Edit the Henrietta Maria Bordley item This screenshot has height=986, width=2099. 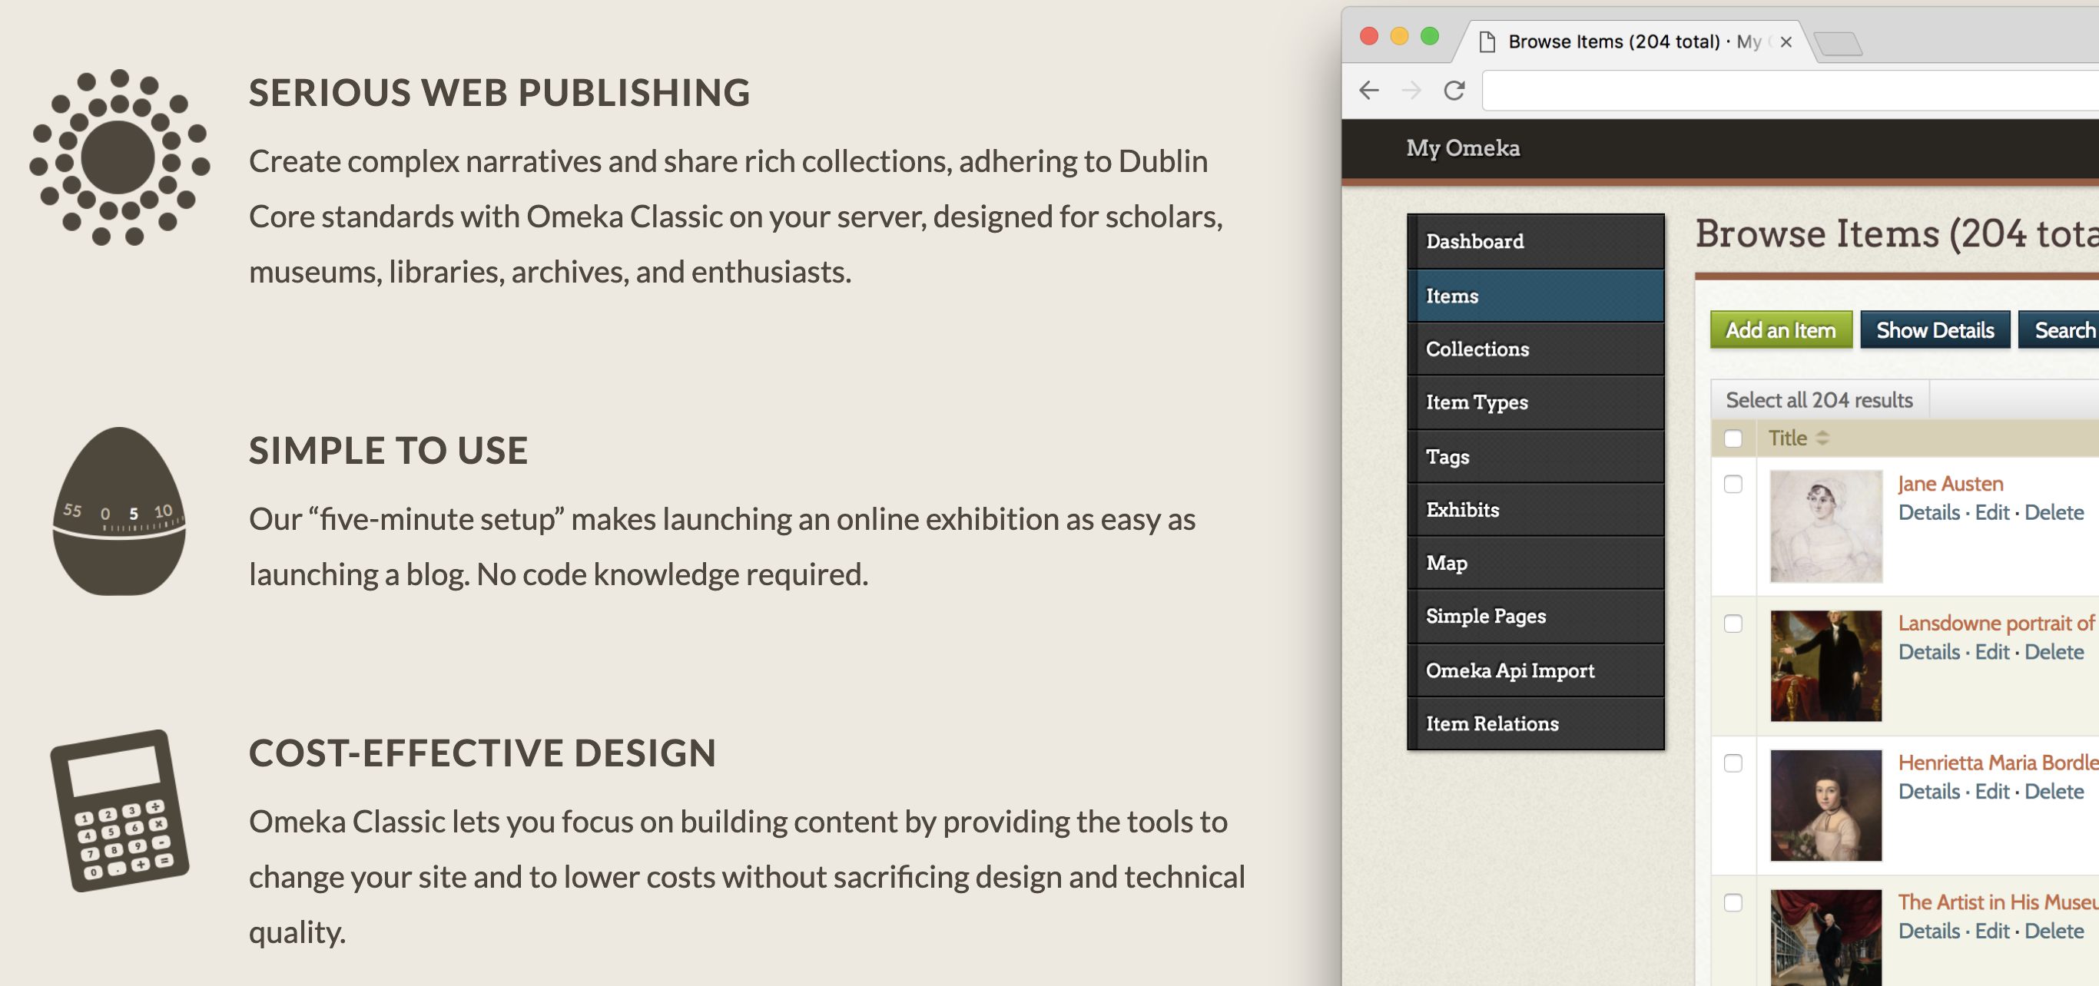[1992, 792]
